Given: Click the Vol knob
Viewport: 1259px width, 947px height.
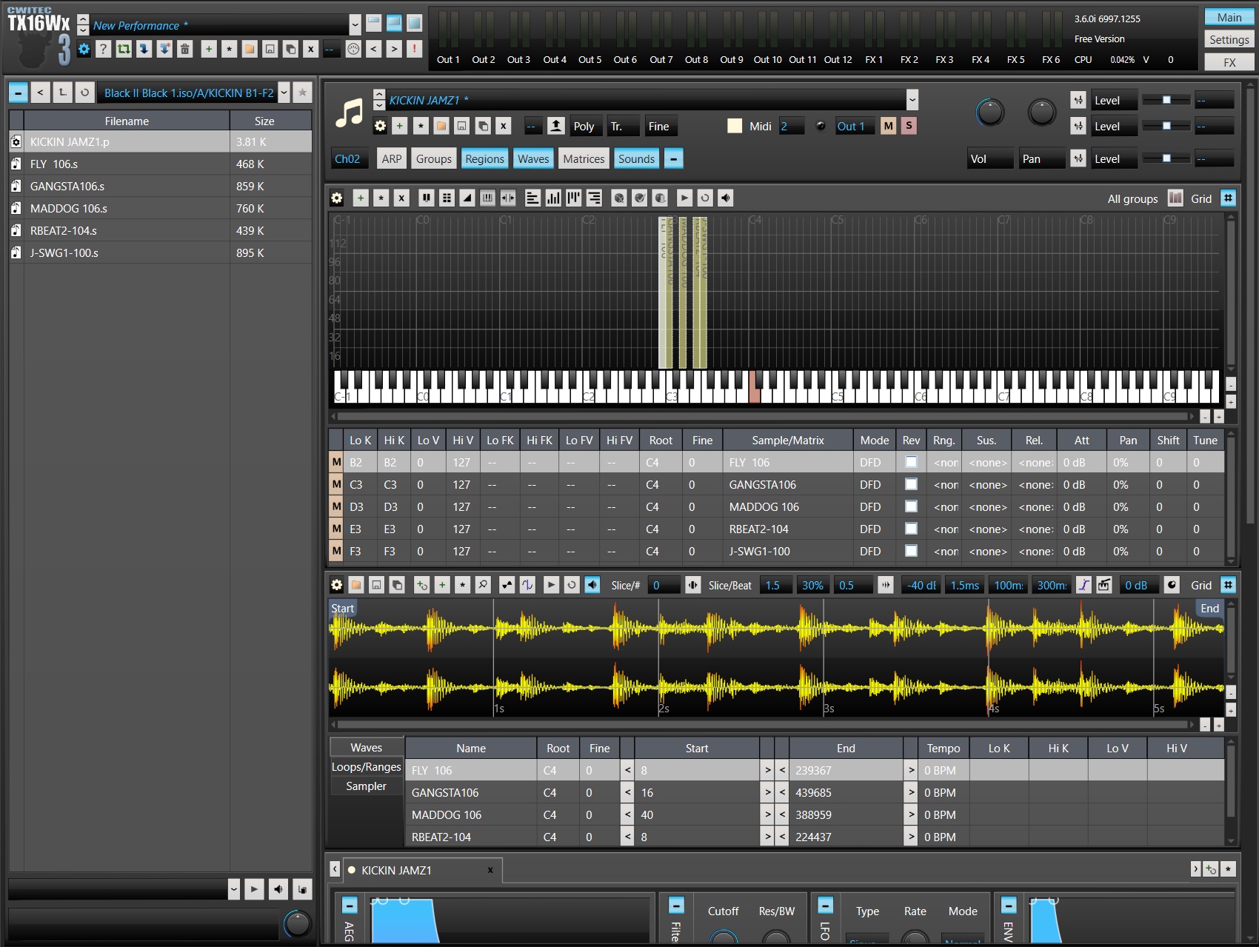Looking at the screenshot, I should 990,112.
